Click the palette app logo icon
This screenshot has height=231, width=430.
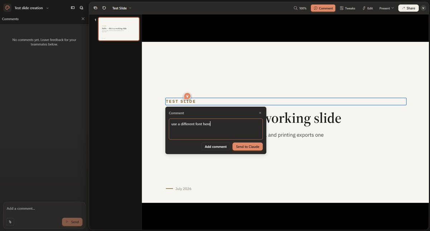point(7,8)
